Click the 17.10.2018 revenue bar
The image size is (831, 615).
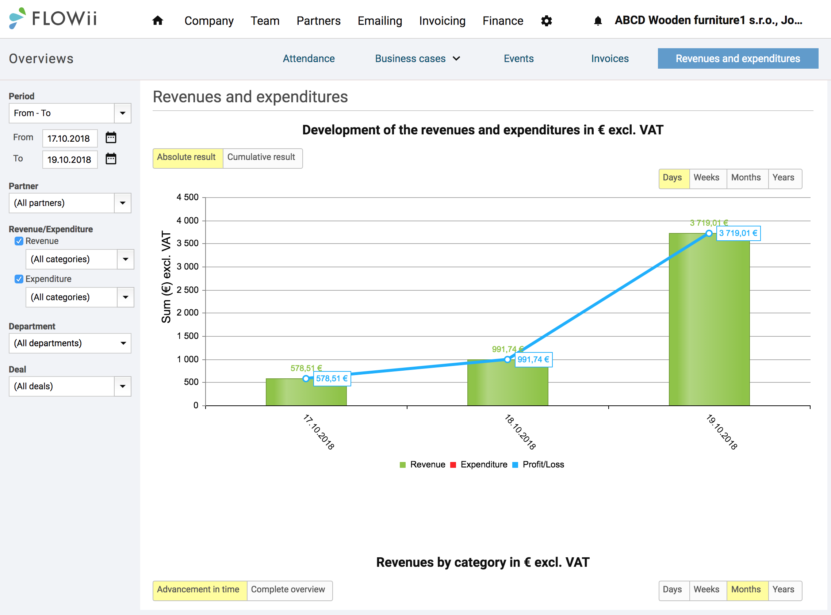[x=306, y=392]
